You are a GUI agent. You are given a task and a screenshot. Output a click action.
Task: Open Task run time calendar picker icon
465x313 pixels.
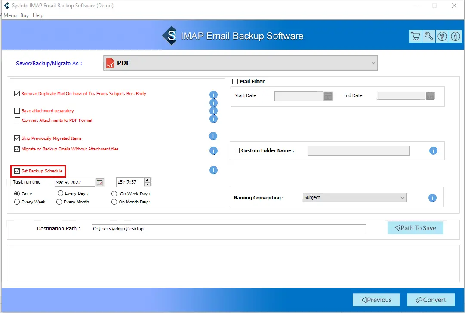[100, 182]
